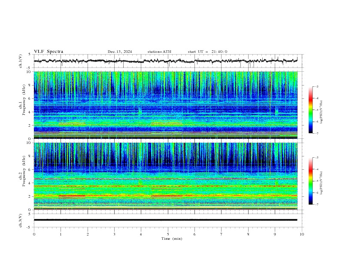The width and height of the screenshot is (340, 263).
Task: Click the ch.1 Frequency (kHz) axis label
Action: tap(22, 100)
